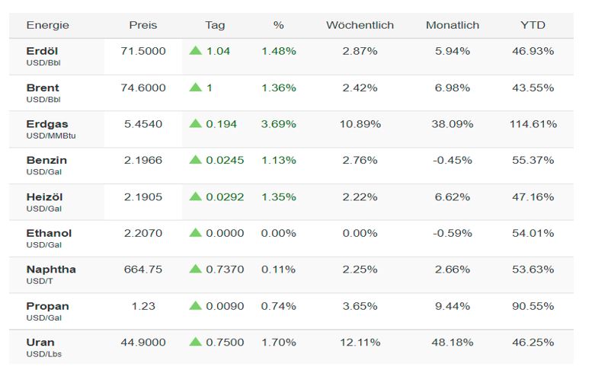
Task: Go to the Erdgas detail page
Action: (x=45, y=123)
